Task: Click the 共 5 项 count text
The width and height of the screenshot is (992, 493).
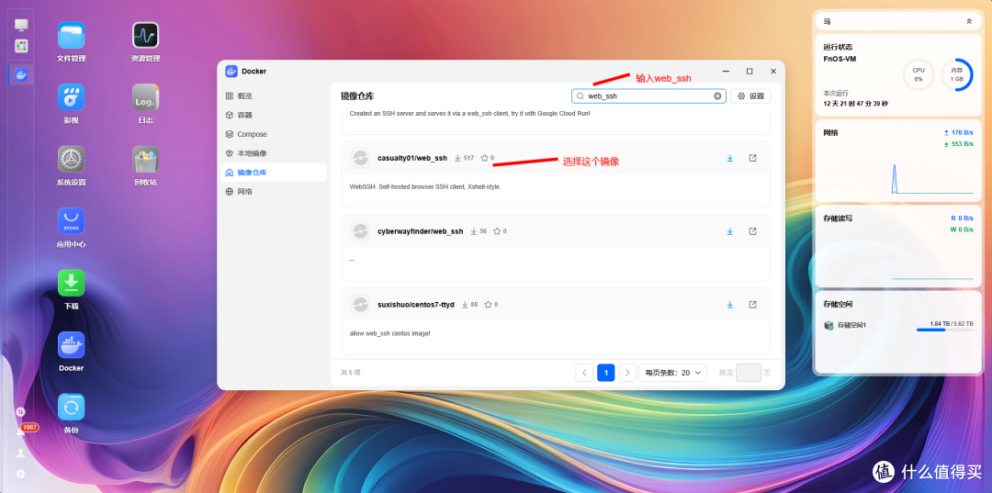Action: pyautogui.click(x=351, y=373)
